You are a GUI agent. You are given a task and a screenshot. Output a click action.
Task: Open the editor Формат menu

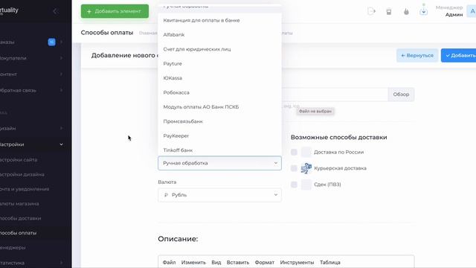tap(265, 262)
